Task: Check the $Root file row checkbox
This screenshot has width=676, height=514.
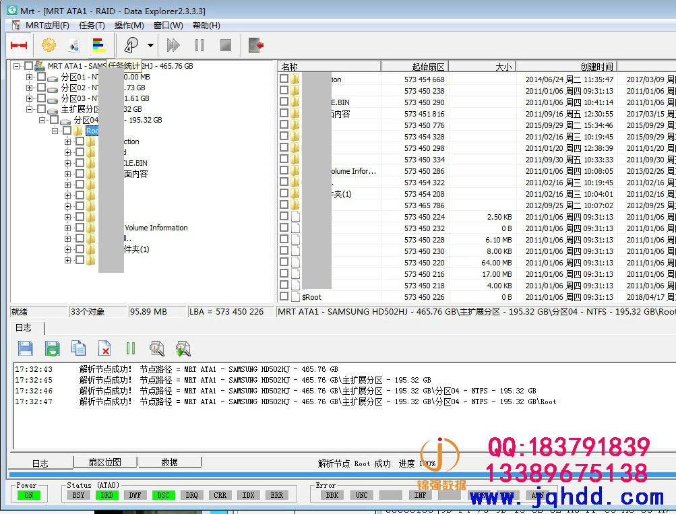Action: click(284, 296)
